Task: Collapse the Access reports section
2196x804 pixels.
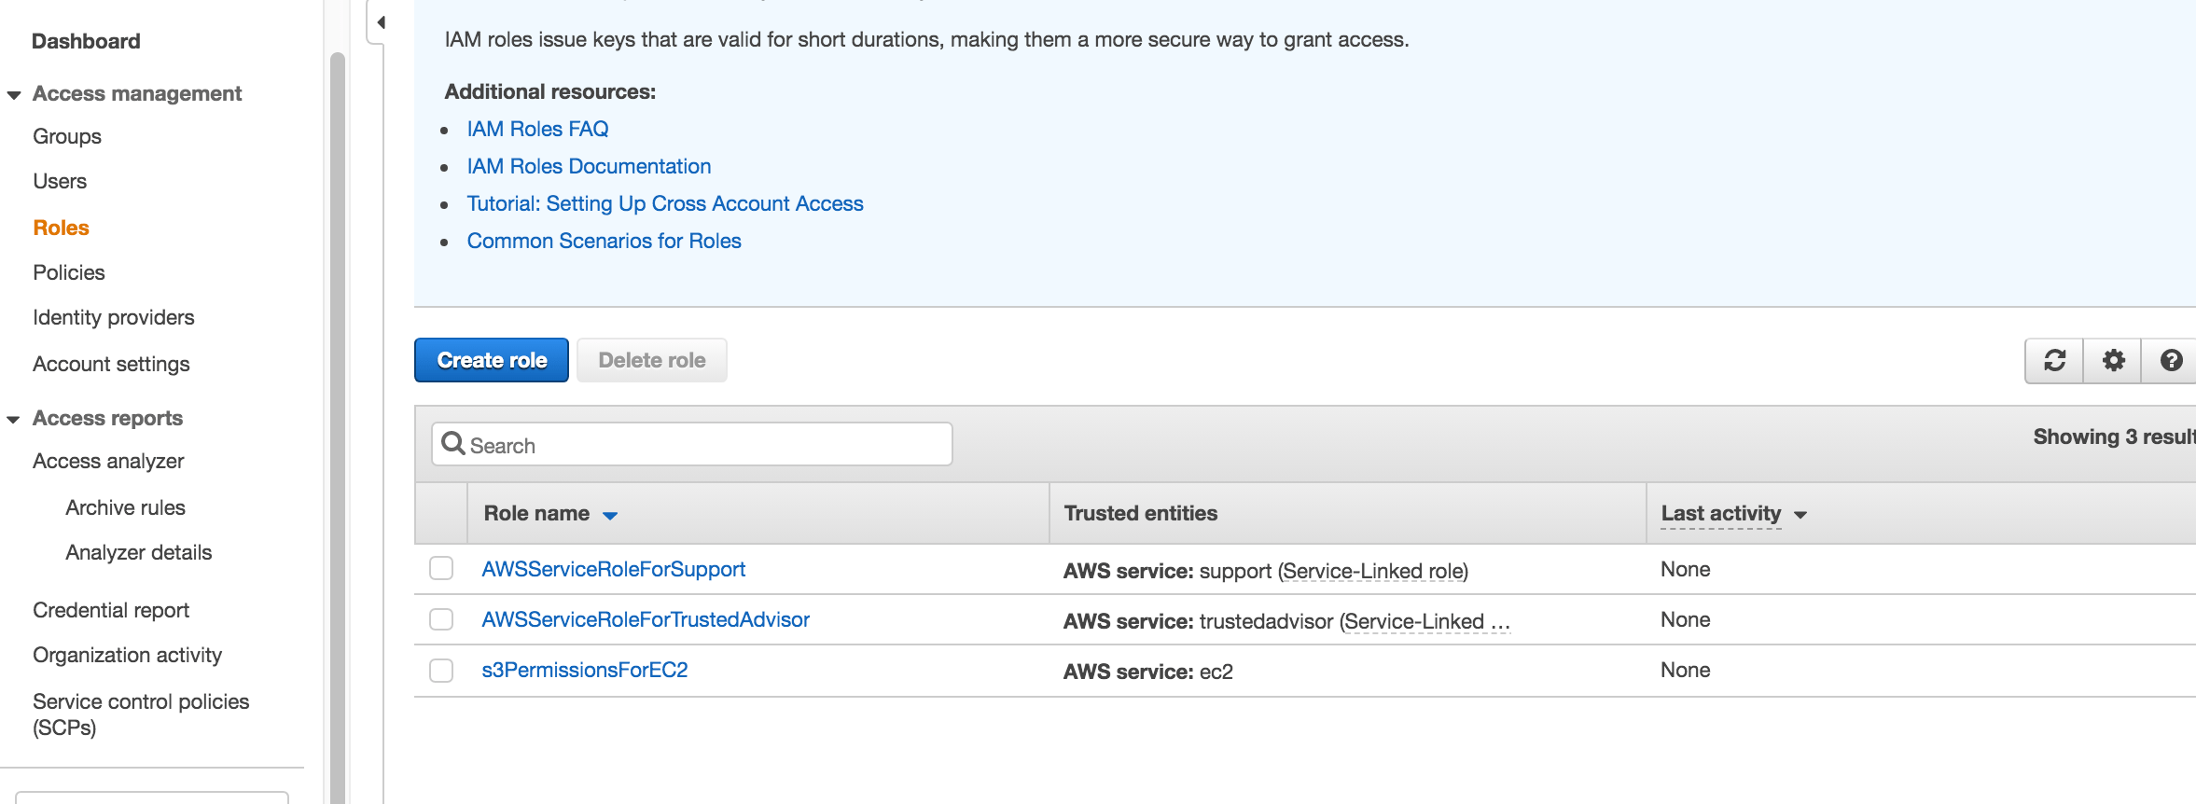Action: pos(14,419)
